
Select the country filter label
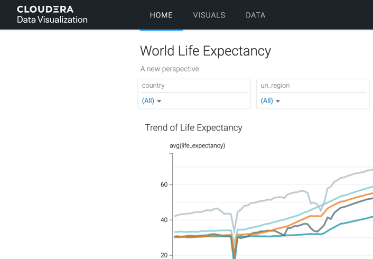pyautogui.click(x=153, y=86)
